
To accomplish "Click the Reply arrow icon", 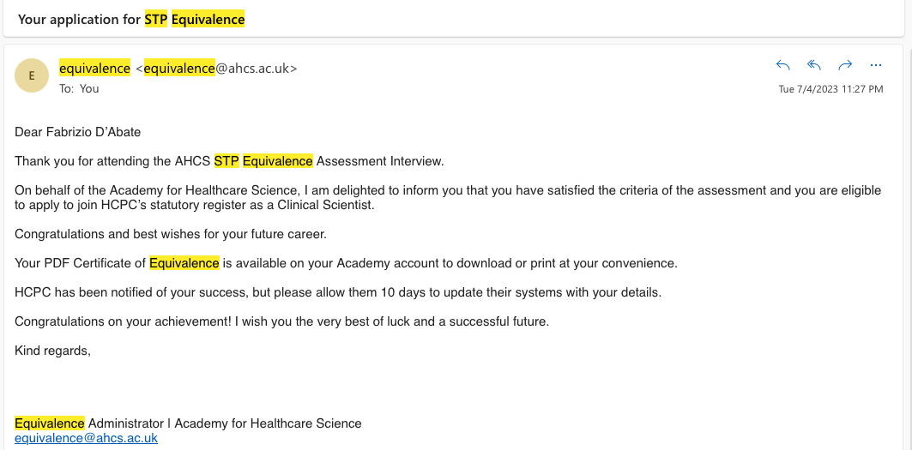I will click(782, 65).
